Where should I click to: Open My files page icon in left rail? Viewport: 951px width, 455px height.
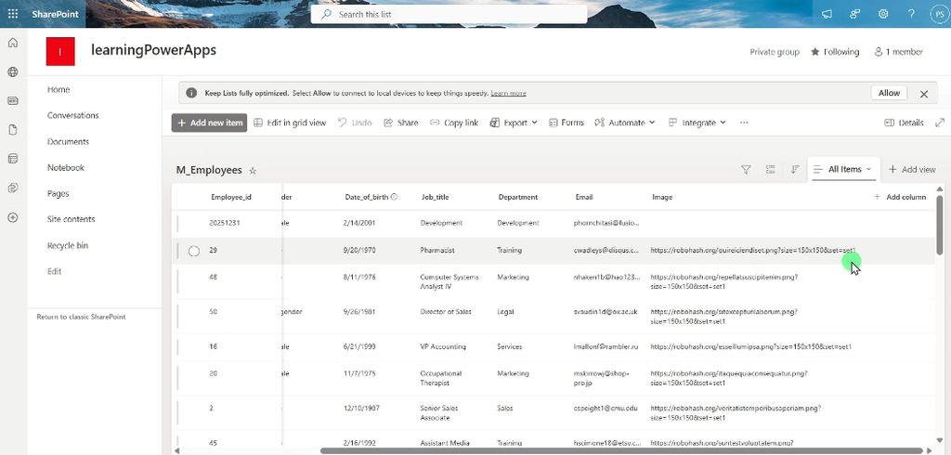13,130
